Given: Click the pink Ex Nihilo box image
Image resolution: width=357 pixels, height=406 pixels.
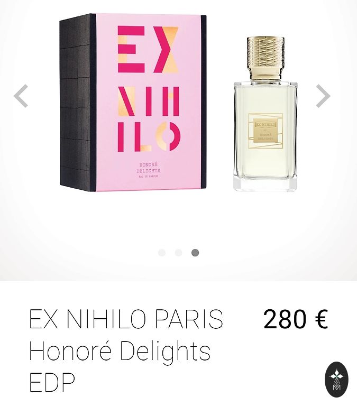Looking at the screenshot, I should [133, 103].
